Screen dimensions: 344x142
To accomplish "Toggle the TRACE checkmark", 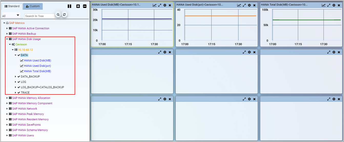I will click(x=19, y=93).
